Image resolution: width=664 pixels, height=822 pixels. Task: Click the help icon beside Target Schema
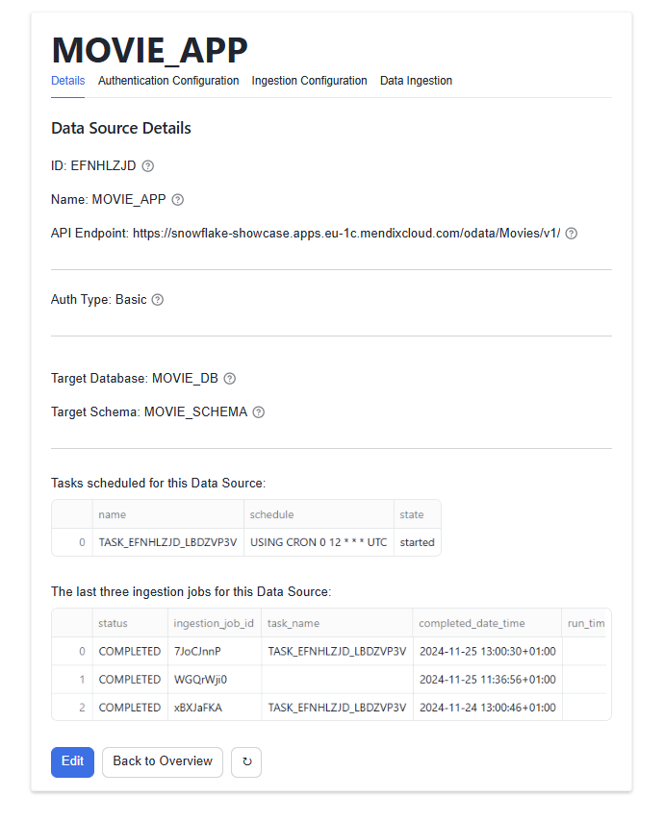pos(258,412)
